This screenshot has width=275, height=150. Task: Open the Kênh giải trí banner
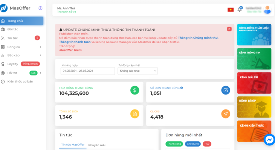254,83
